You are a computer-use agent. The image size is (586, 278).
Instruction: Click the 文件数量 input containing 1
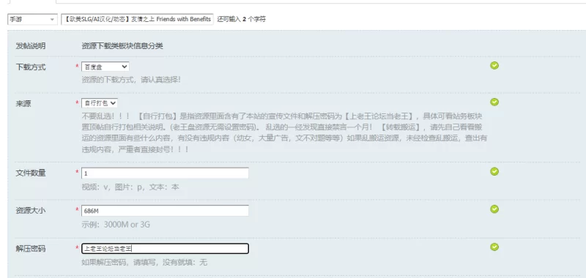pos(165,173)
